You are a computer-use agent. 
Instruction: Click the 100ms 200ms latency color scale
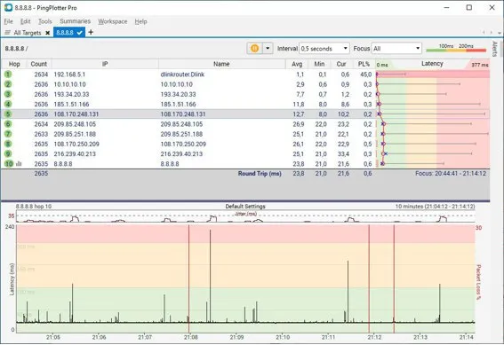[456, 48]
